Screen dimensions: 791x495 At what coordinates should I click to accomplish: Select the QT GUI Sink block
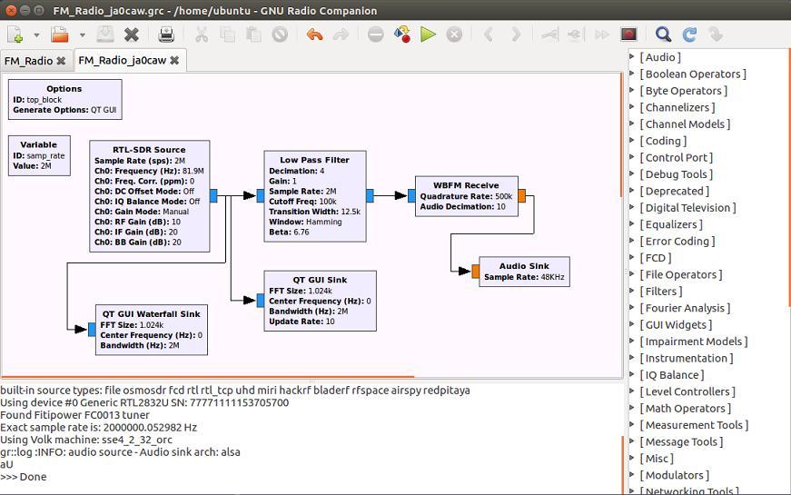click(x=320, y=301)
